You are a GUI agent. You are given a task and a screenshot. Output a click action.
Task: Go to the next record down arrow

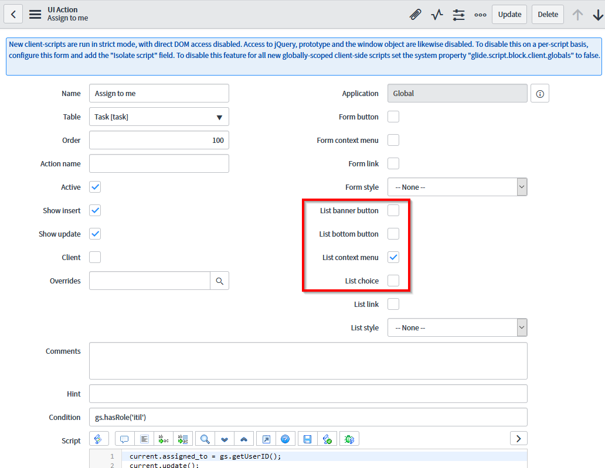[x=598, y=15]
